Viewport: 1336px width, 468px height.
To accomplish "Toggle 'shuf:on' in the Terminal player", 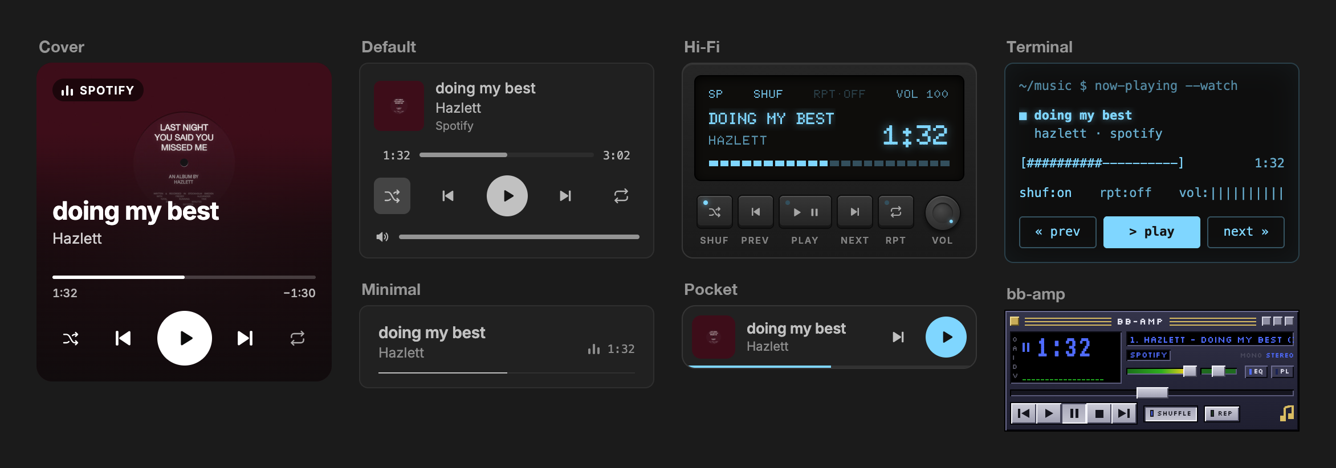I will [1045, 193].
